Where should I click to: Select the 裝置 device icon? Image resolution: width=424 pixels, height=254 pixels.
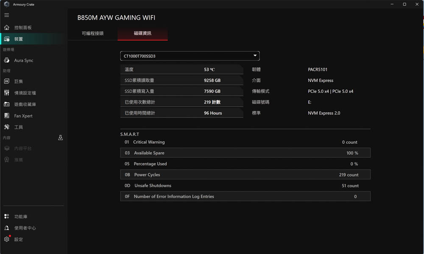pos(7,39)
